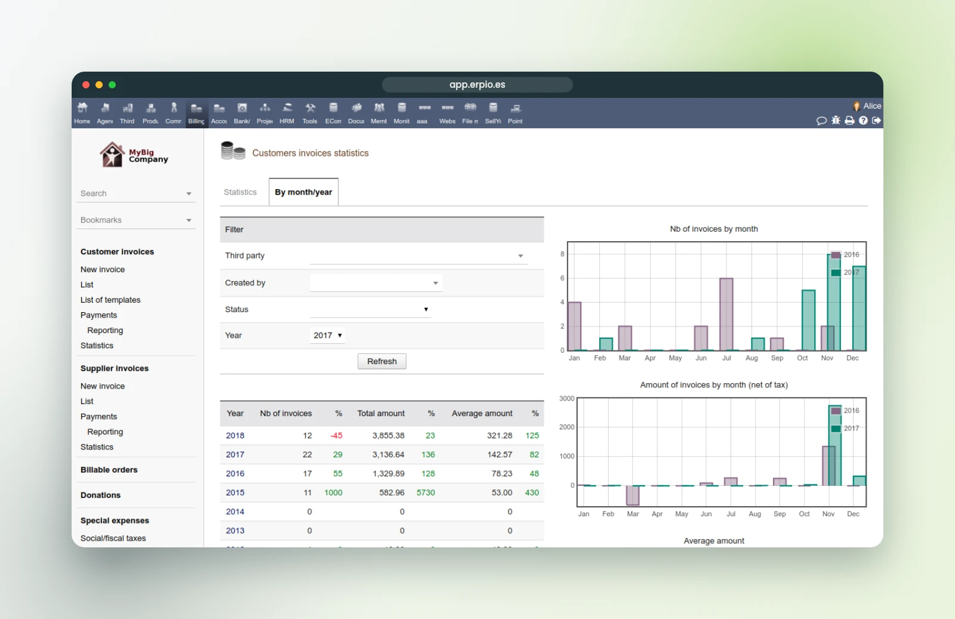This screenshot has height=619, width=955.
Task: Switch to the Statistics tab
Action: coord(240,192)
